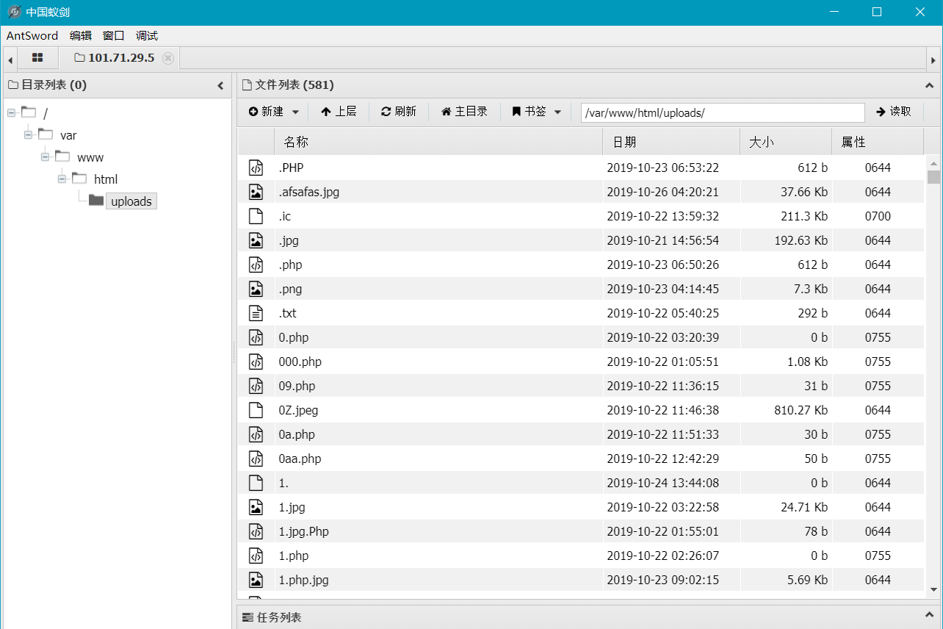
Task: Select the file name 1.jpg.Php
Action: click(x=303, y=531)
